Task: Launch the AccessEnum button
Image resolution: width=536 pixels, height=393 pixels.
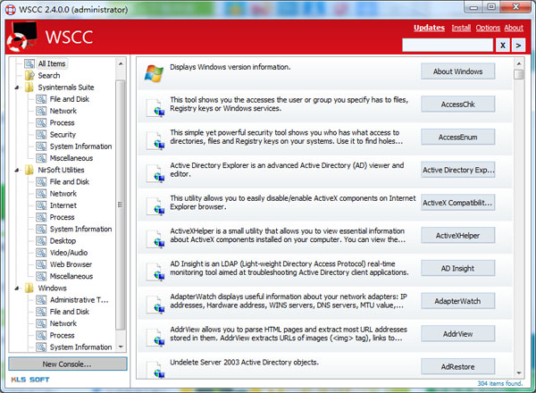Action: tap(457, 137)
